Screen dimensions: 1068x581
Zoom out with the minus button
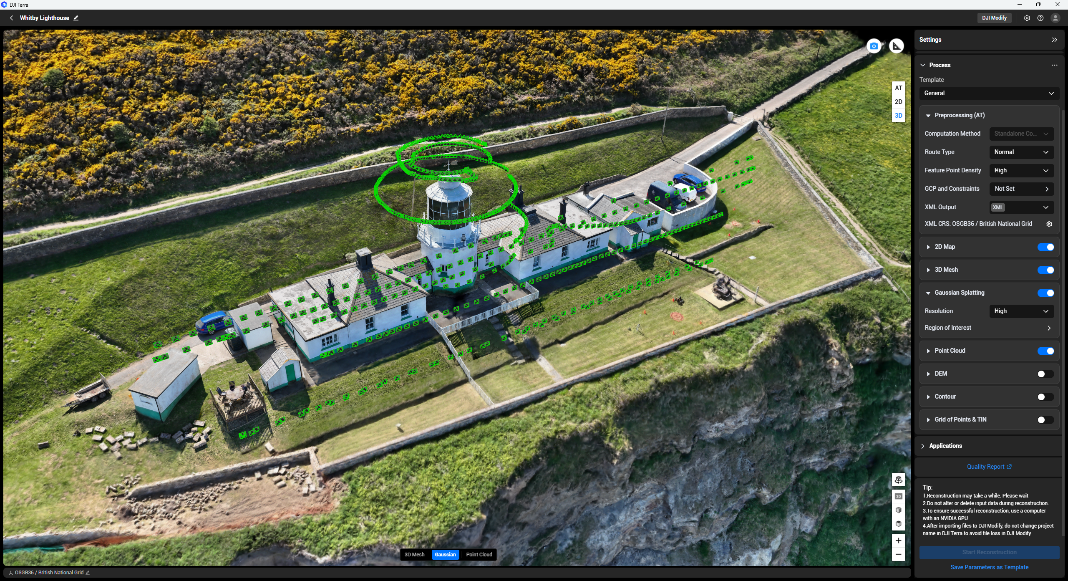click(898, 555)
